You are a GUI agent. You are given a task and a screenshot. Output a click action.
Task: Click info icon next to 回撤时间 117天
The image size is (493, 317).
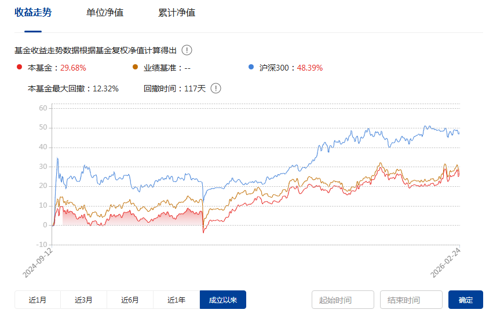[216, 89]
